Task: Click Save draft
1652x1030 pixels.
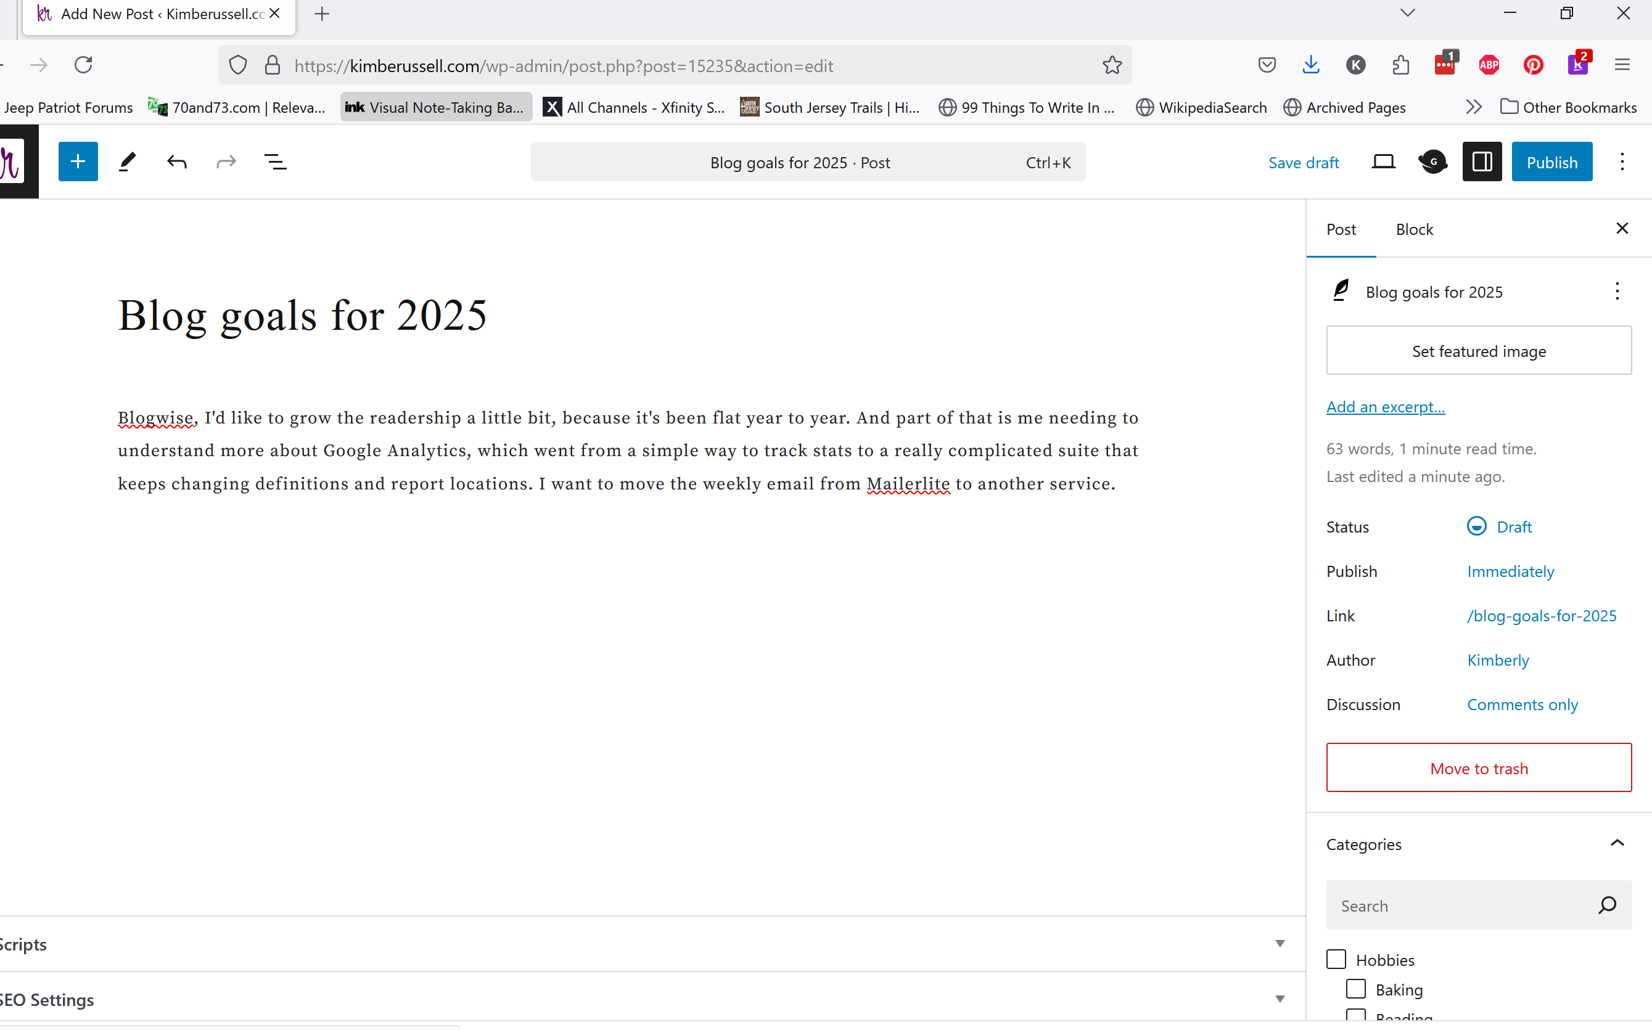Action: [x=1303, y=162]
